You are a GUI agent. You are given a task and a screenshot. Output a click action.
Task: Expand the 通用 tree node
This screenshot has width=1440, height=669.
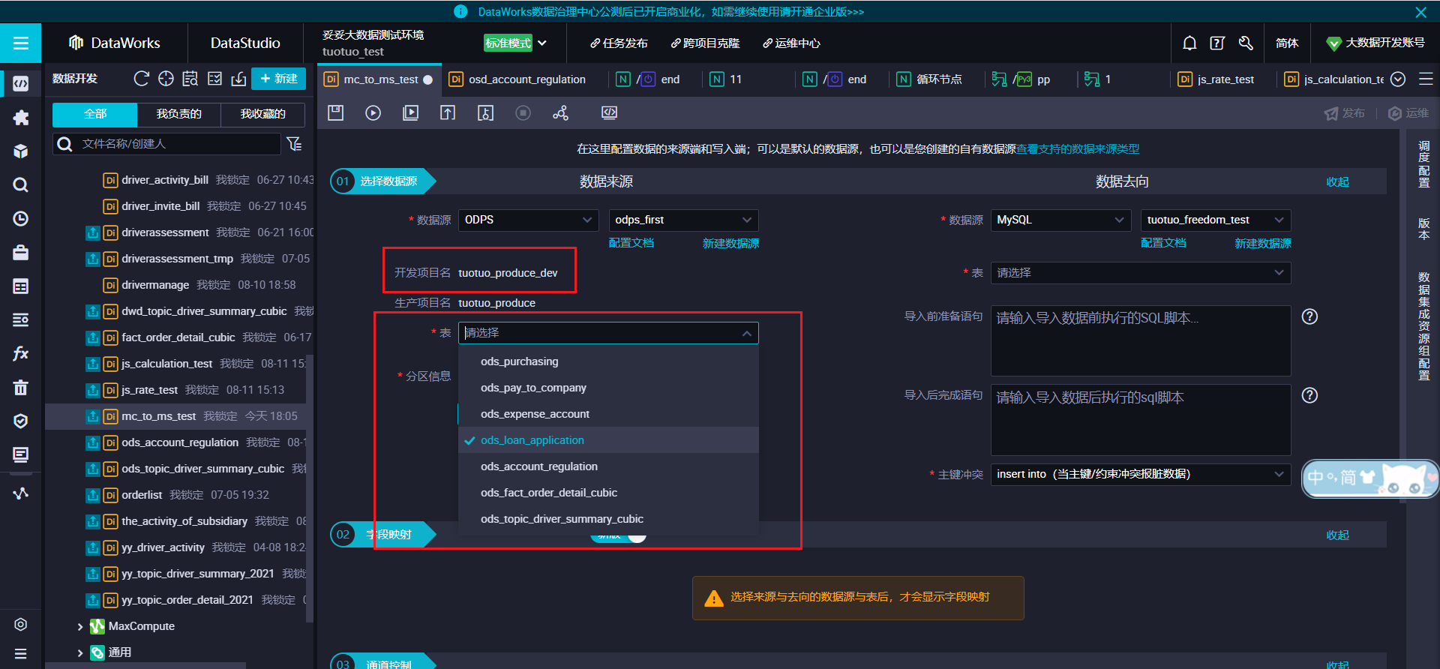pyautogui.click(x=80, y=652)
